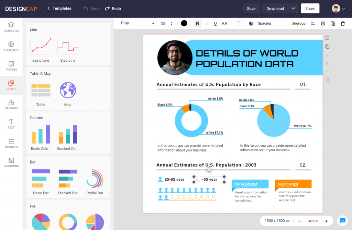The height and width of the screenshot is (230, 352).
Task: Click the Share button
Action: click(310, 8)
